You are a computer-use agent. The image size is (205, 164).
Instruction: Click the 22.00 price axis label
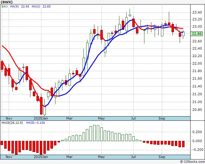pyautogui.click(x=197, y=63)
